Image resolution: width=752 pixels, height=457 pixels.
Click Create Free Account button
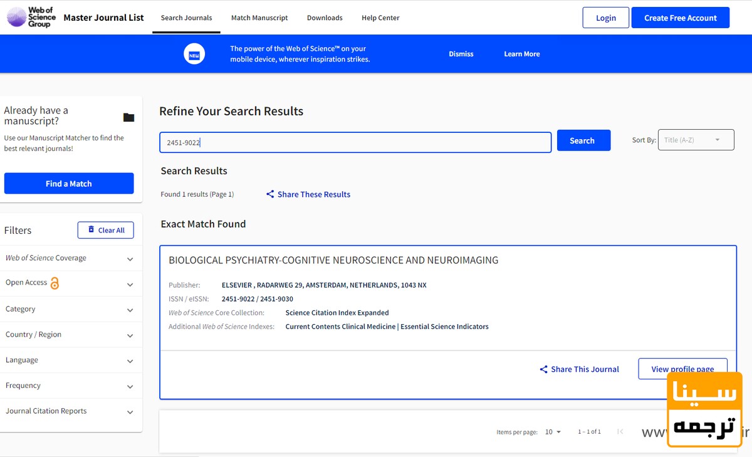(x=681, y=18)
